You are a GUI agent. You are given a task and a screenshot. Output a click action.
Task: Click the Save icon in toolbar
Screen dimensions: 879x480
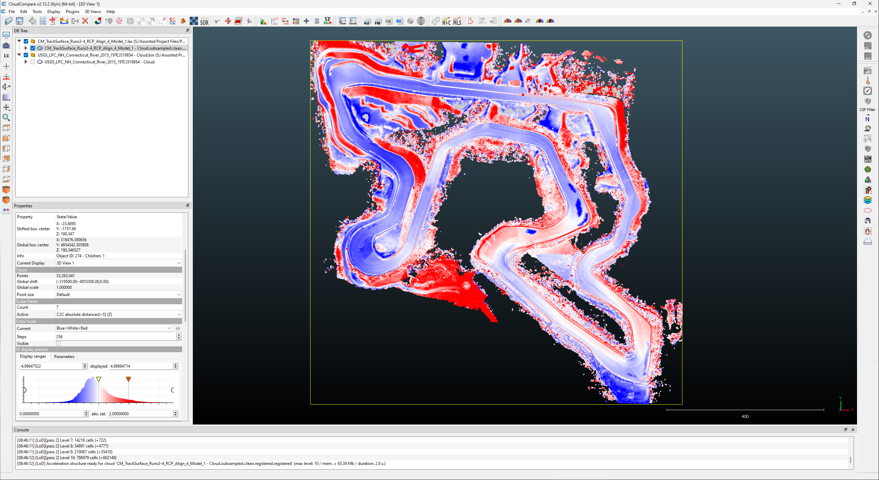[x=20, y=21]
